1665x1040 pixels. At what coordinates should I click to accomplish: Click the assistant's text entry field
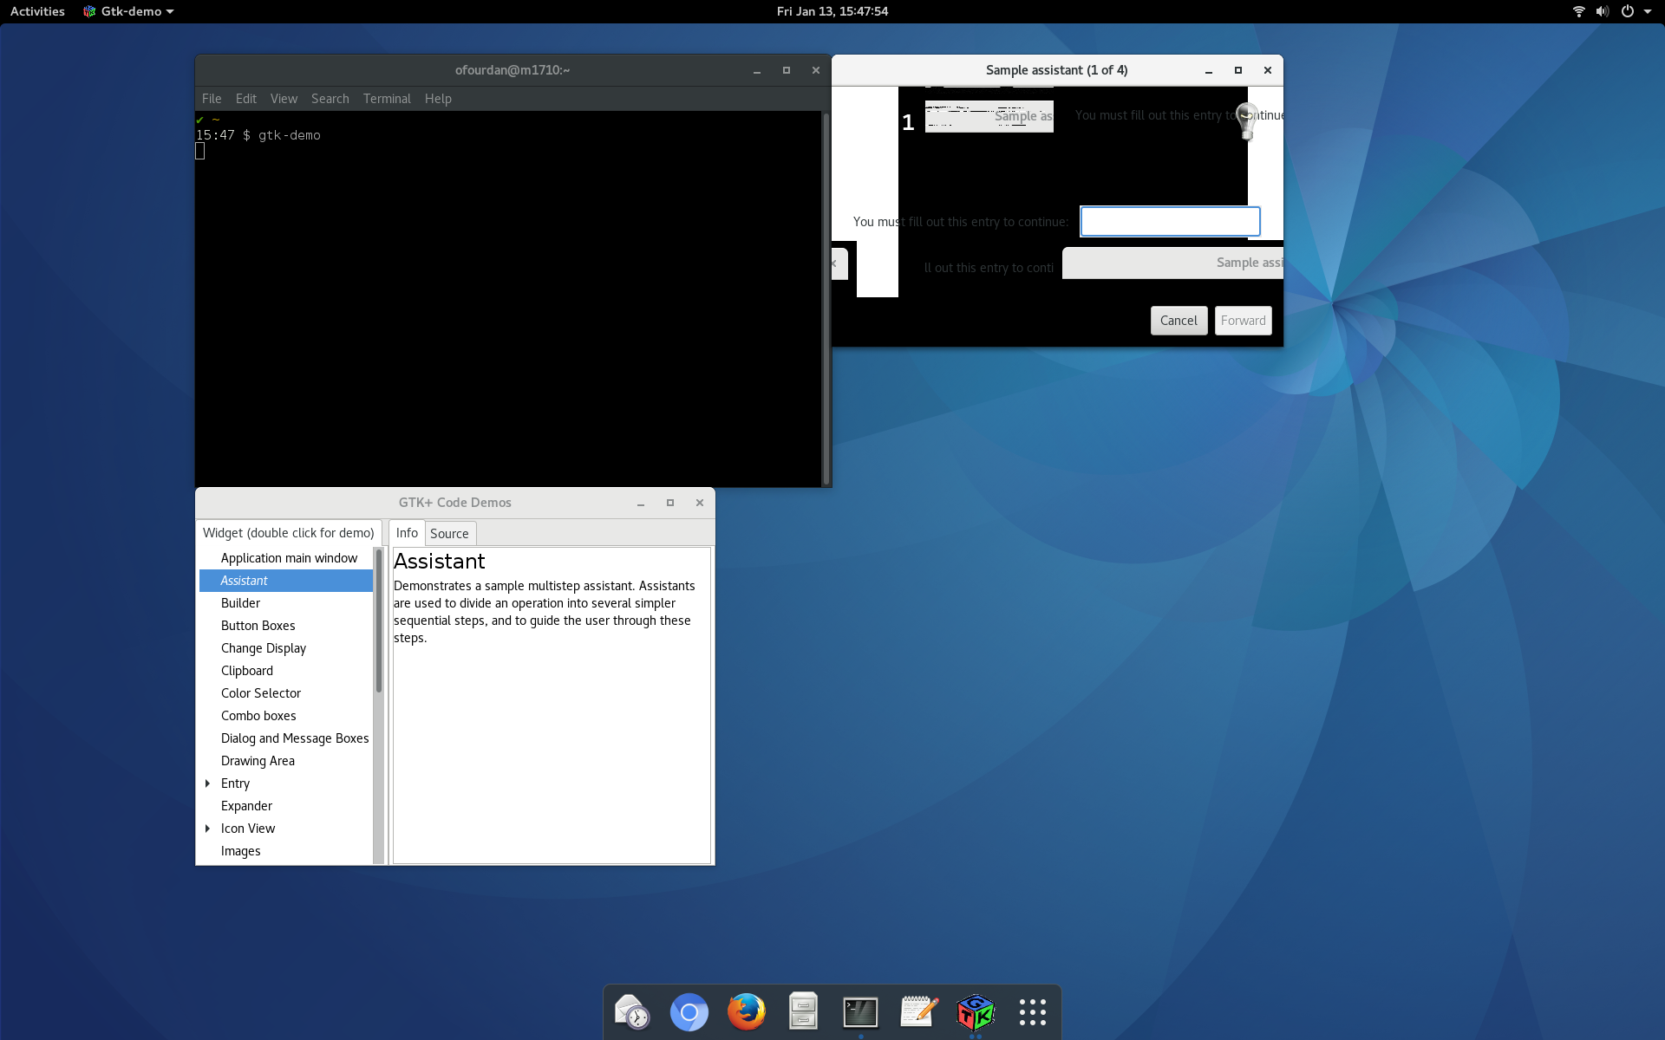(1169, 222)
